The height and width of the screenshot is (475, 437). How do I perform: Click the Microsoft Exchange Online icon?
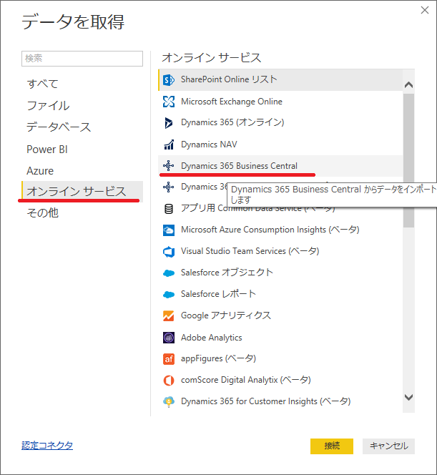coord(169,102)
